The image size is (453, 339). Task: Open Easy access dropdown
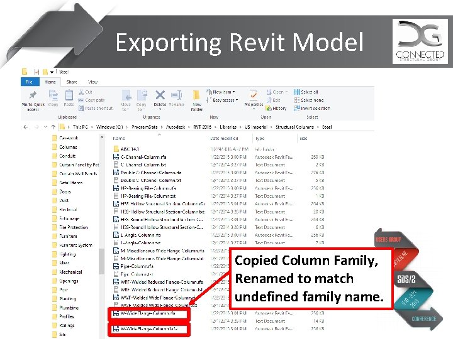point(223,100)
